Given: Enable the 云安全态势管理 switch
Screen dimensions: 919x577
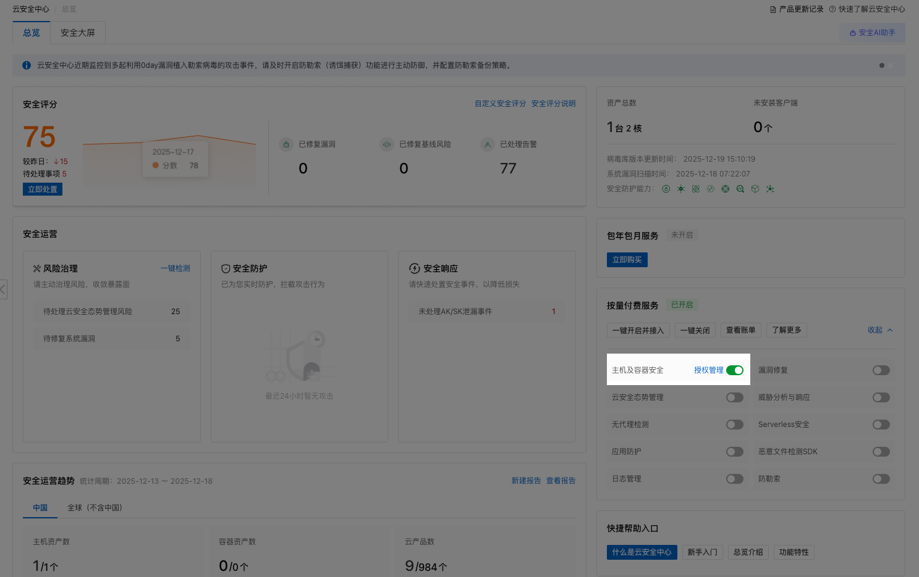Looking at the screenshot, I should pyautogui.click(x=735, y=397).
